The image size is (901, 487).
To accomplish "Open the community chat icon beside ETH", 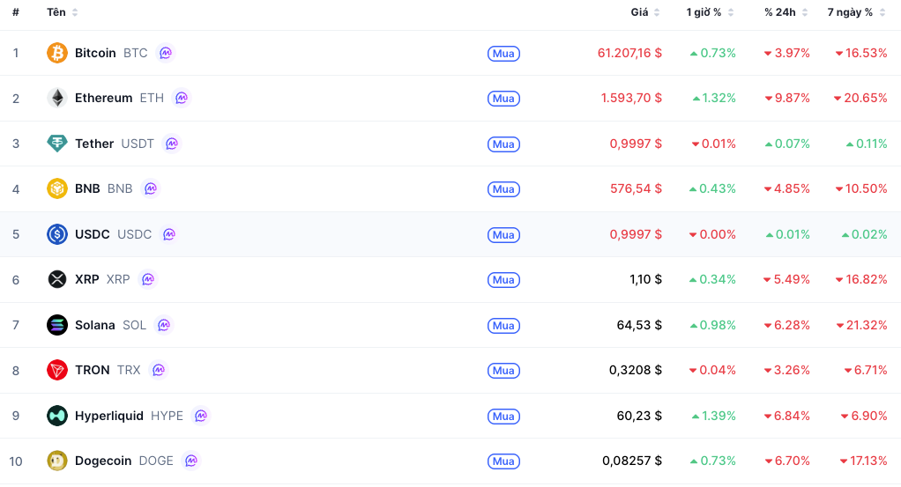I will pyautogui.click(x=182, y=99).
